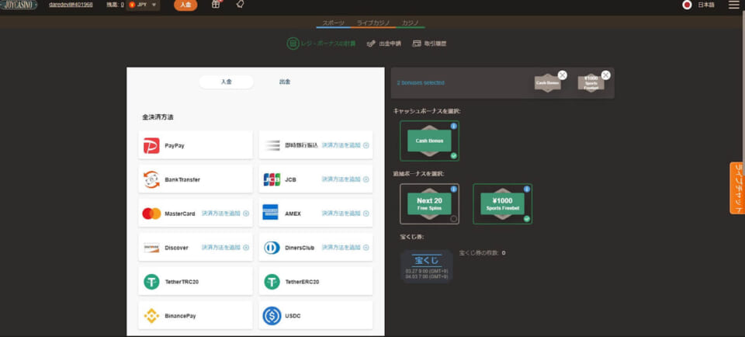This screenshot has height=337, width=745.
Task: Click the '2 bonuses selected' text
Action: [421, 83]
